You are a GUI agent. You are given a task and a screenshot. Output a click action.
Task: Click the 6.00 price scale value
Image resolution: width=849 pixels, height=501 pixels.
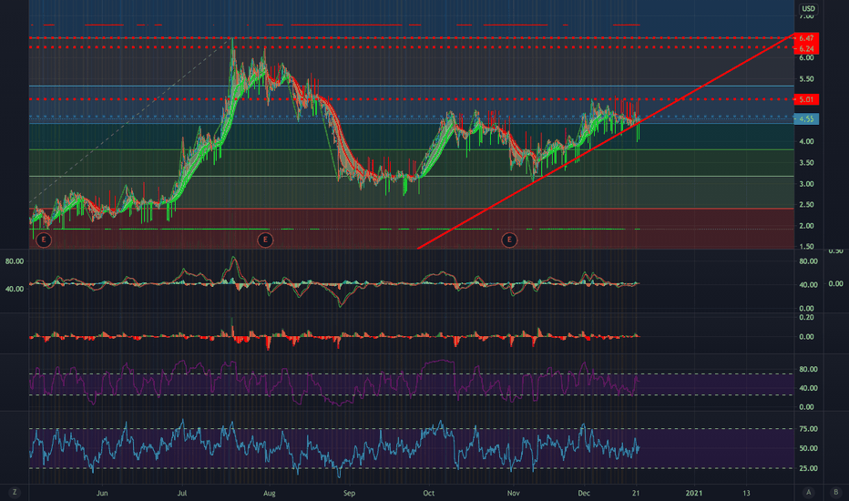pos(806,58)
